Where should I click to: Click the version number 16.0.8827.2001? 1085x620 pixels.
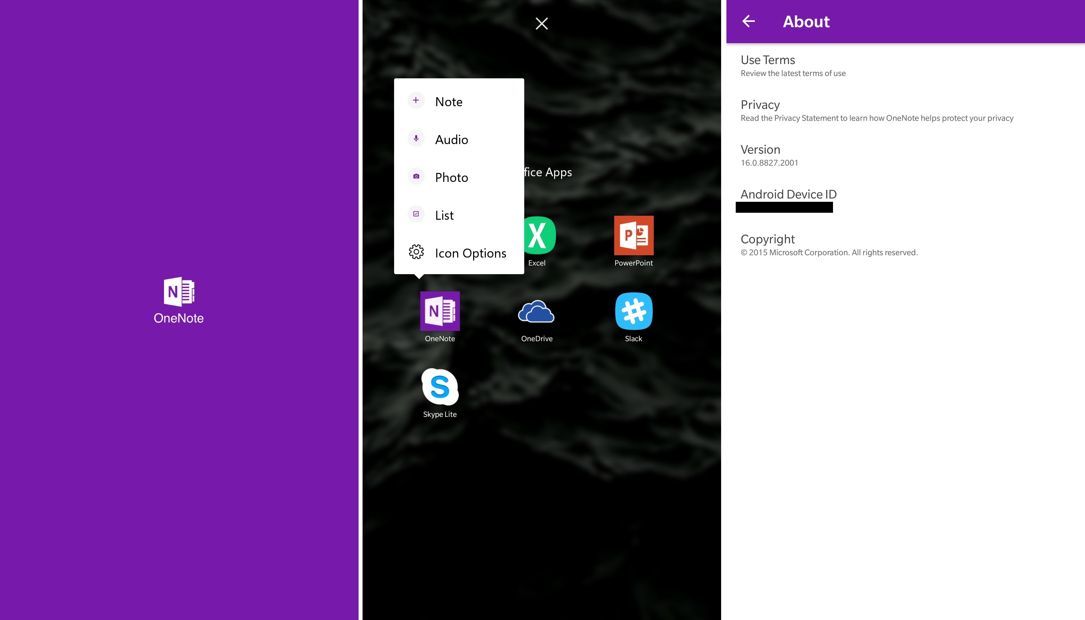(769, 163)
